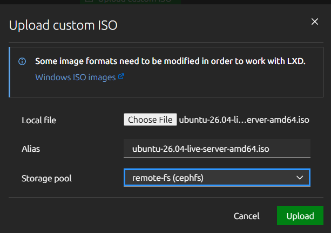The image size is (331, 233).
Task: Click the external link icon beside Windows ISO images
Action: (x=121, y=76)
